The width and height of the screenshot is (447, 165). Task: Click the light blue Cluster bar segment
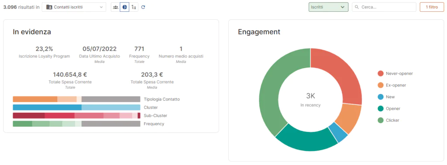[111, 107]
